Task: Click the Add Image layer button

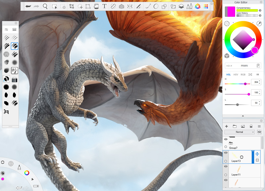Action: pos(243,126)
